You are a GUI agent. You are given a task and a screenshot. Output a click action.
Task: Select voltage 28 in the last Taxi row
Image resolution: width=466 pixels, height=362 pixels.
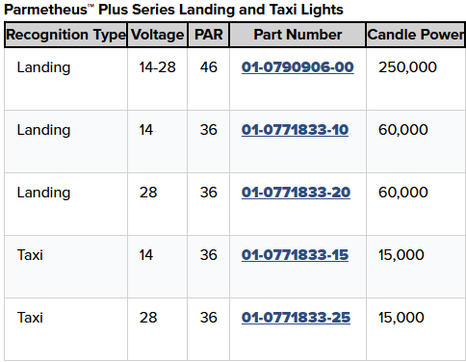pos(148,318)
